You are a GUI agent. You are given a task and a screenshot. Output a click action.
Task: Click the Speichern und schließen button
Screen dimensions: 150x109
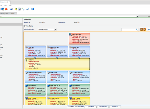pyautogui.click(x=76, y=107)
